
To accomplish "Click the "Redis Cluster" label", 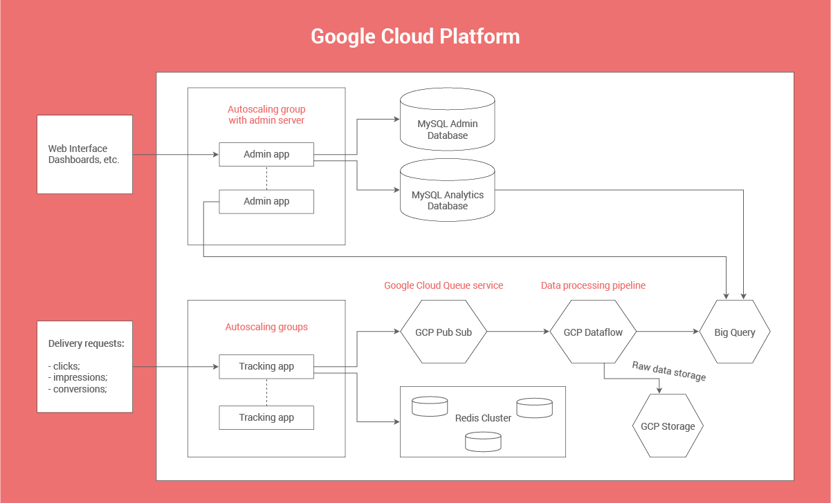I will 483,418.
